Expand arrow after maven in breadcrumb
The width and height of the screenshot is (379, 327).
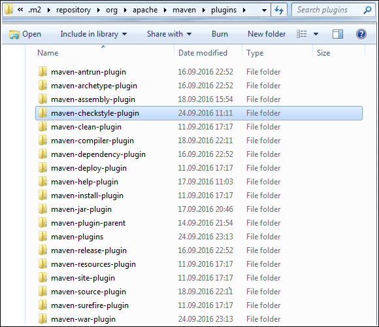pos(203,10)
